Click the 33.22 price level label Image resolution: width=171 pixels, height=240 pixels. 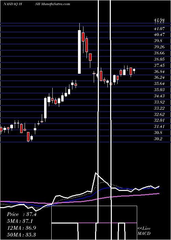tap(159, 108)
